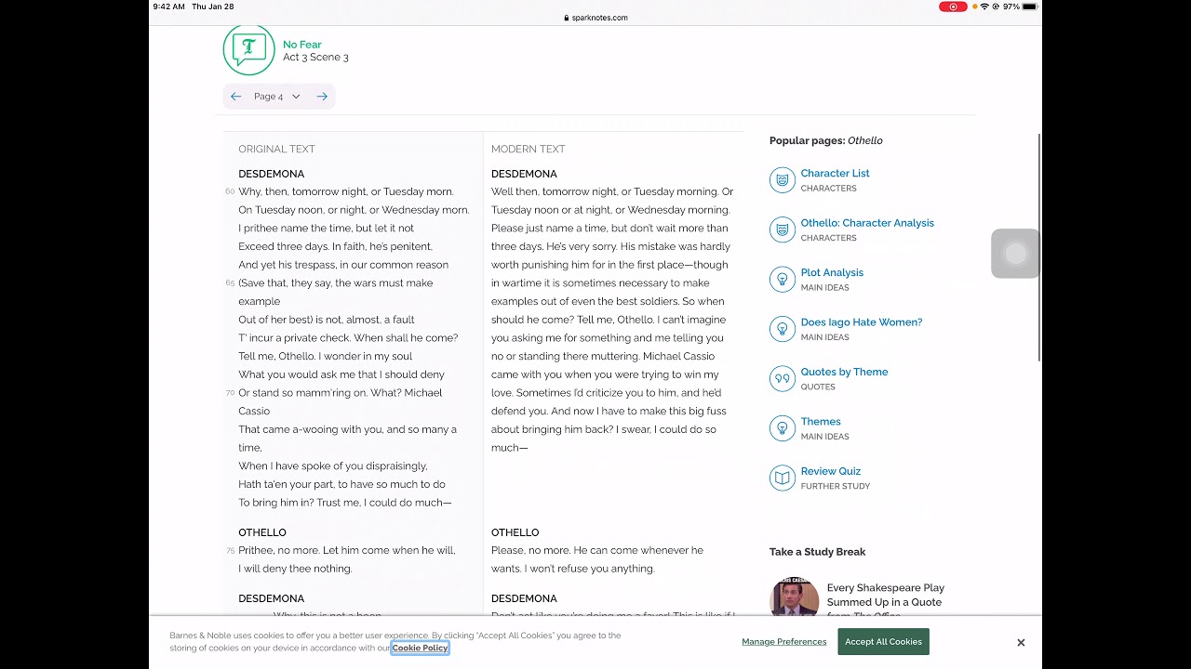Open Every Shakespeare Play Summed Up article thumbnail
Screen dimensions: 1191x669
(x=795, y=597)
